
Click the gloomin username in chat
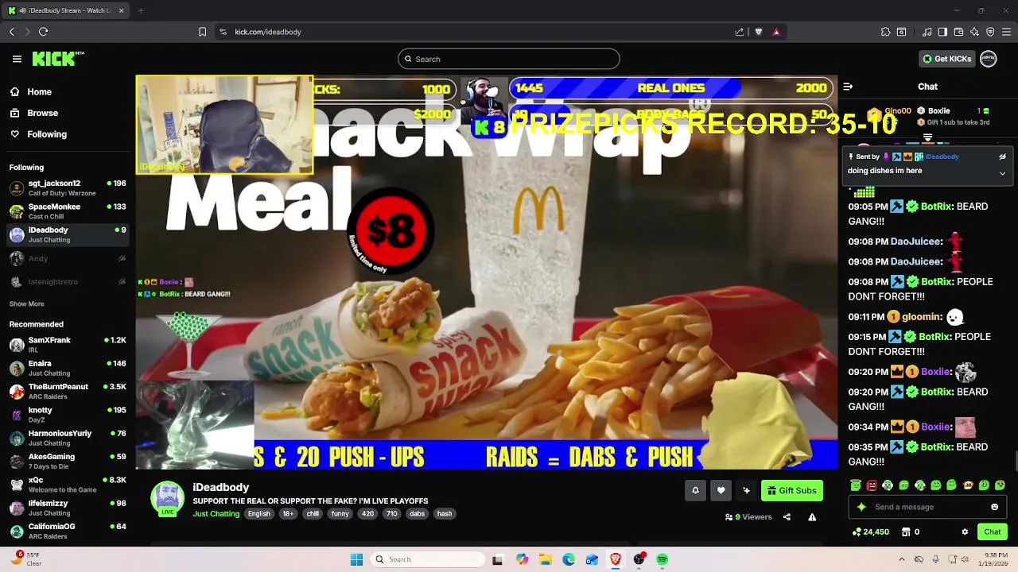click(923, 317)
